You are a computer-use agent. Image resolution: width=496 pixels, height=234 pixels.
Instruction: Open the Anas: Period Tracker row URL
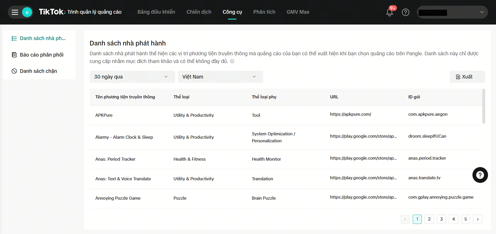(x=363, y=158)
